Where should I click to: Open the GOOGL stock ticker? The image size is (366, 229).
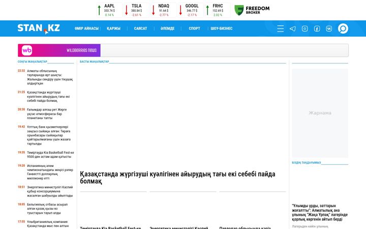coord(191,10)
